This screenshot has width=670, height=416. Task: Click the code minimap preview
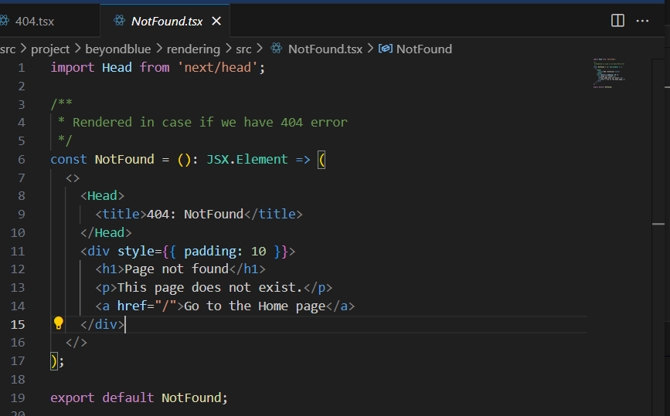click(610, 73)
